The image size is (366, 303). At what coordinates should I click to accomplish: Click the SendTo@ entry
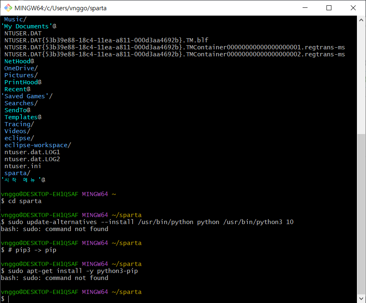tap(18, 110)
